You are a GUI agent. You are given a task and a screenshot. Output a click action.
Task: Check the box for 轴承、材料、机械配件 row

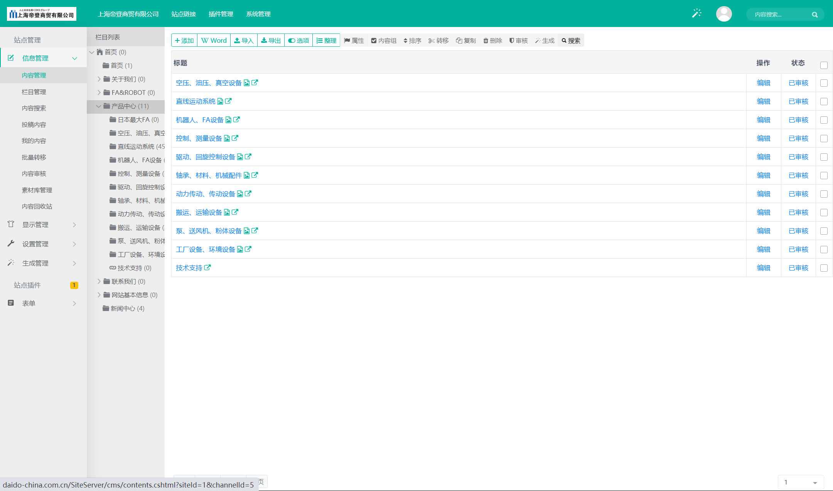824,175
